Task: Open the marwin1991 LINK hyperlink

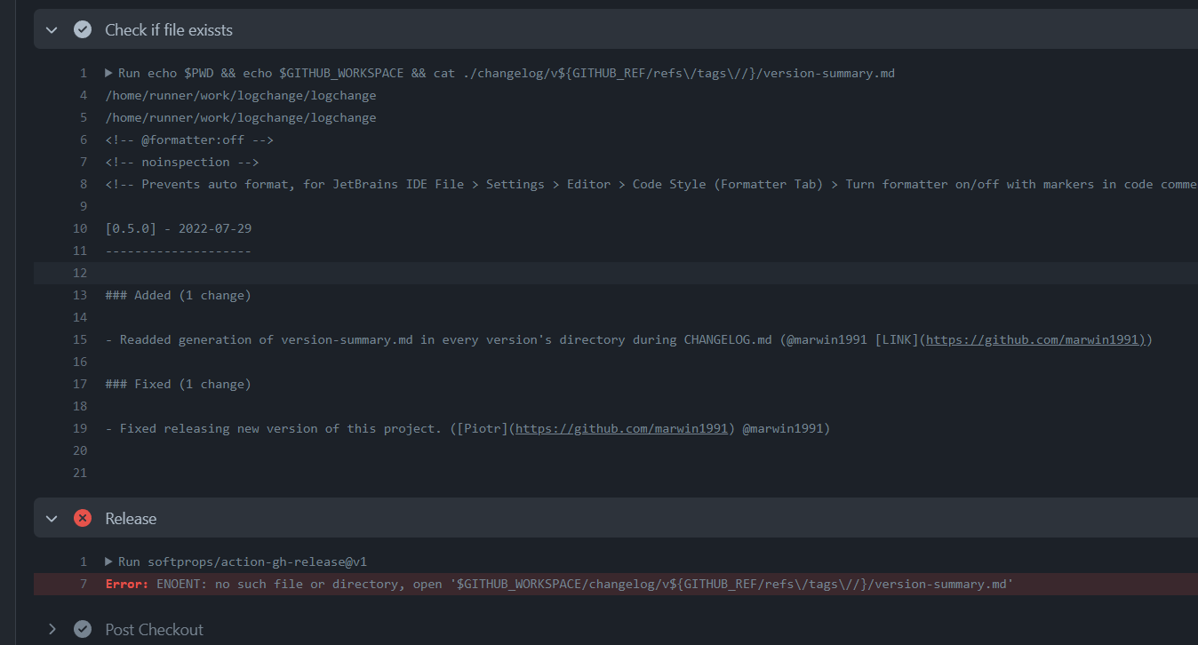Action: 1034,339
